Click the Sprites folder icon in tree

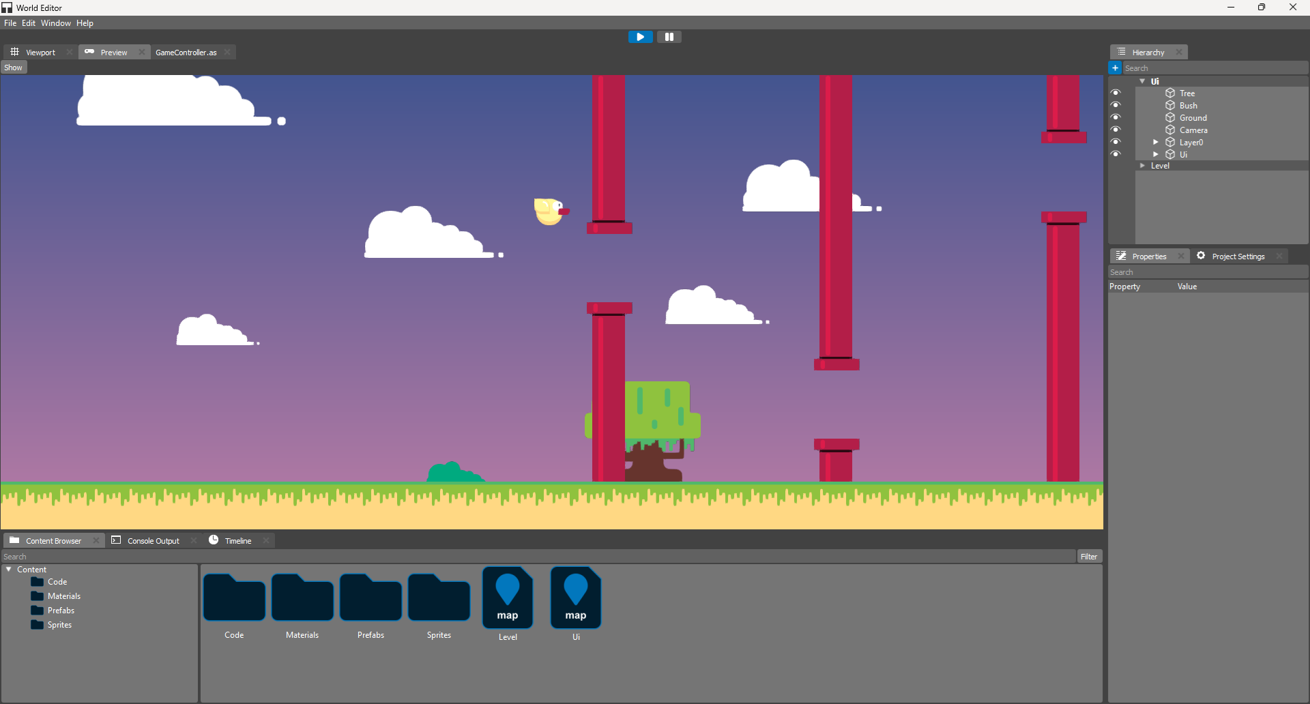38,625
